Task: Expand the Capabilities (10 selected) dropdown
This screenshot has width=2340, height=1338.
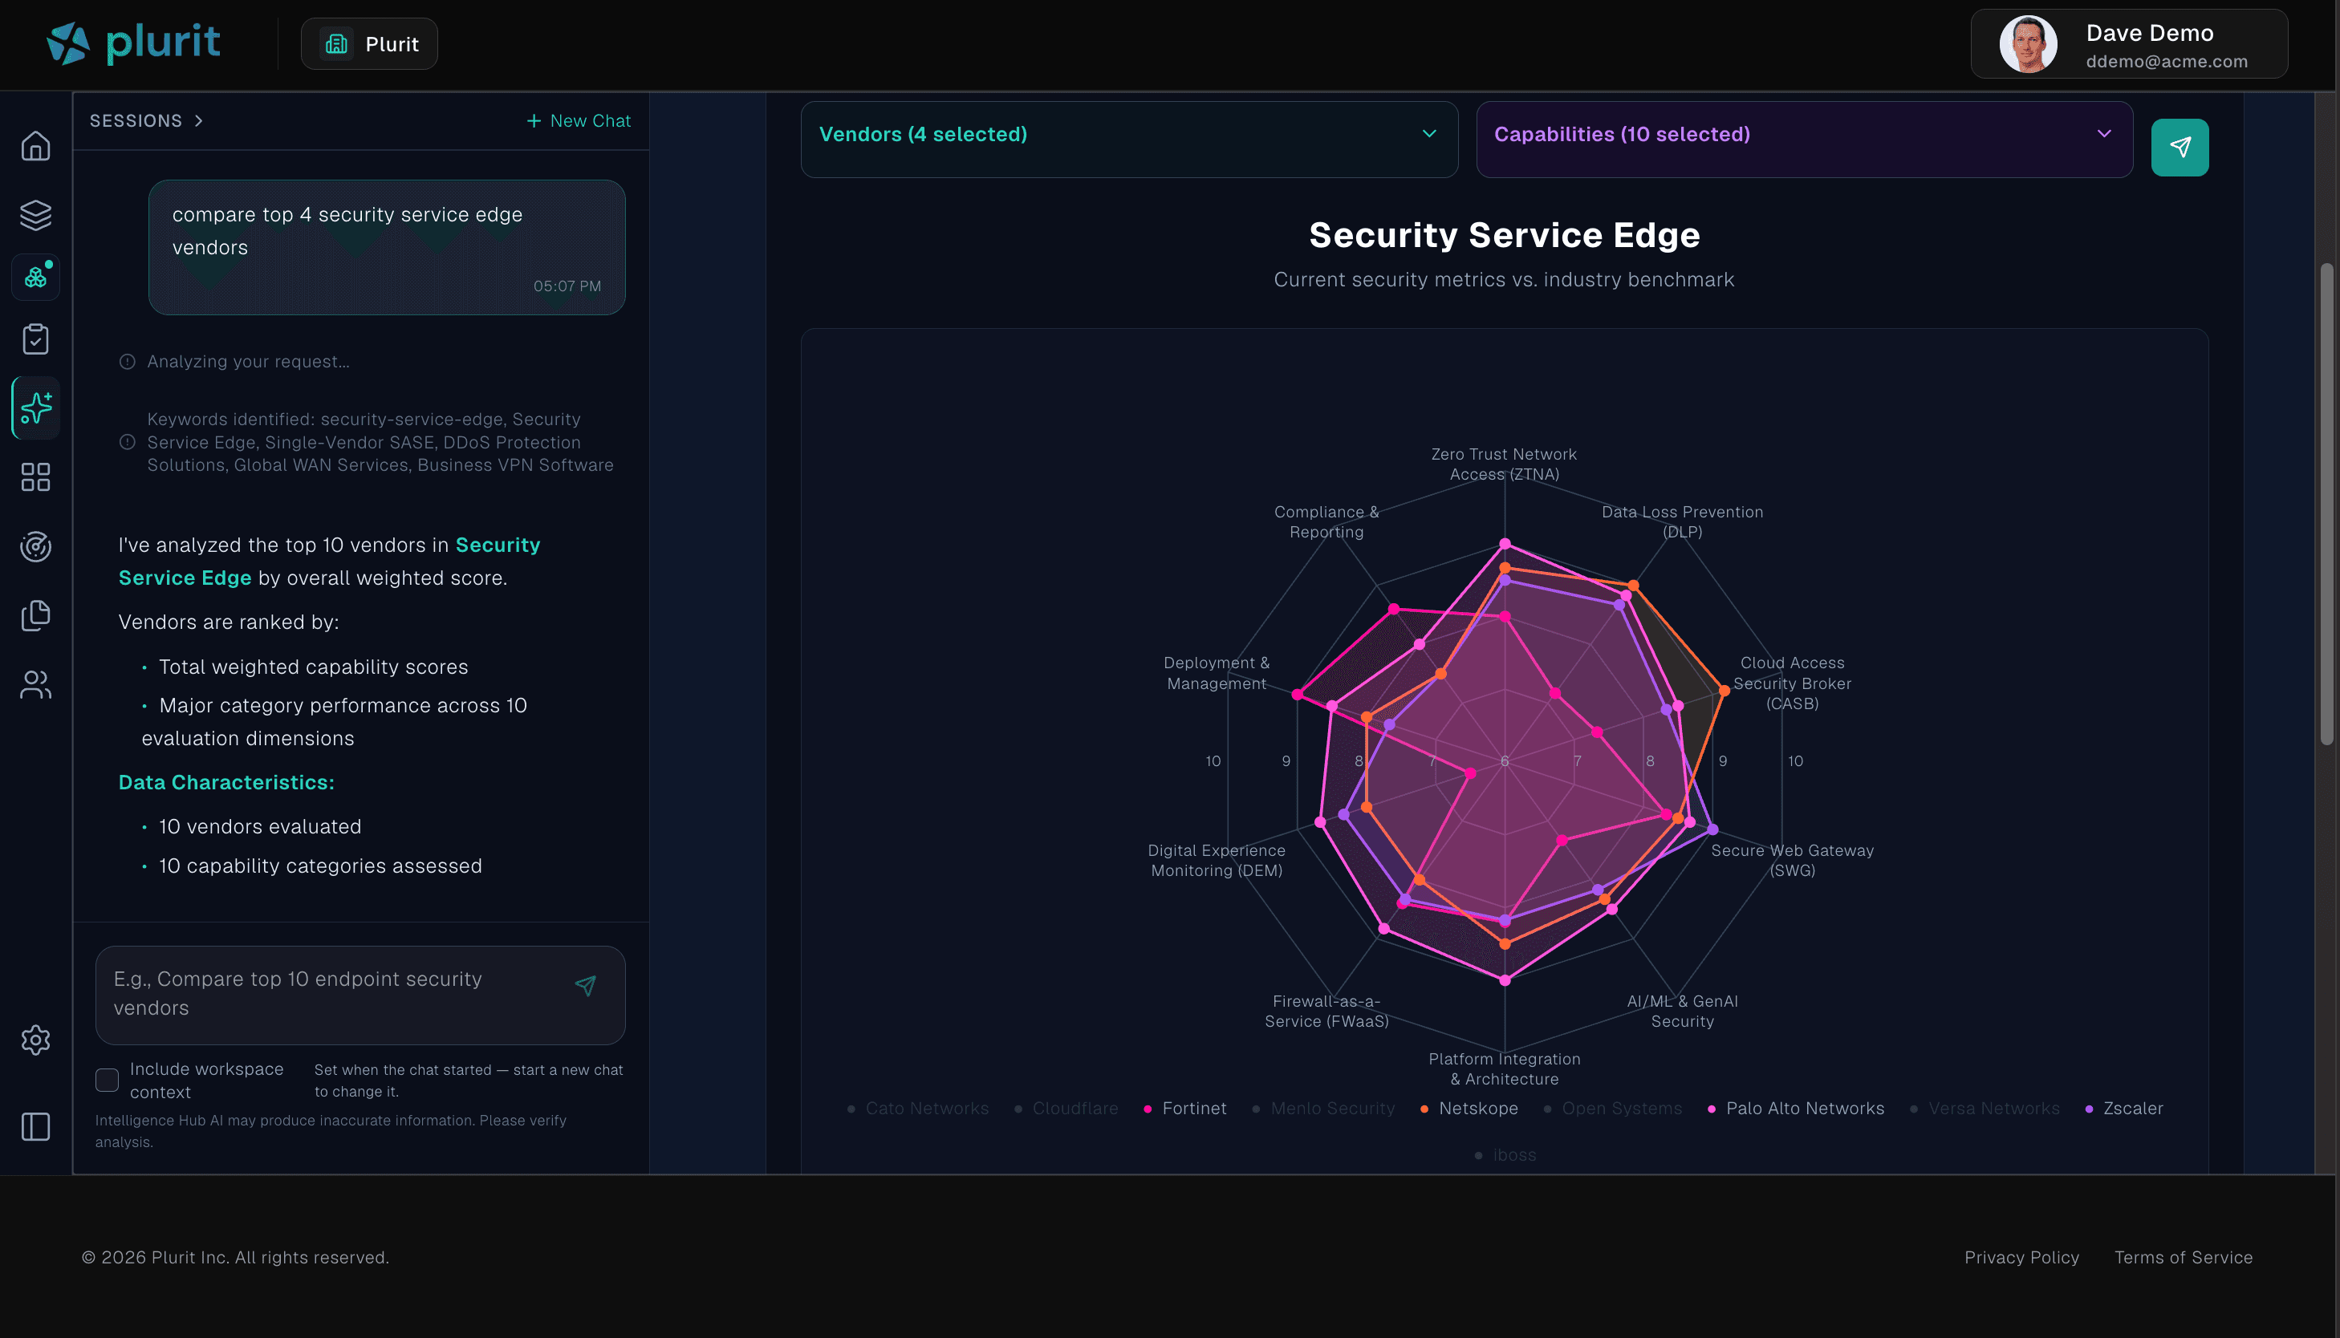Action: click(1804, 139)
